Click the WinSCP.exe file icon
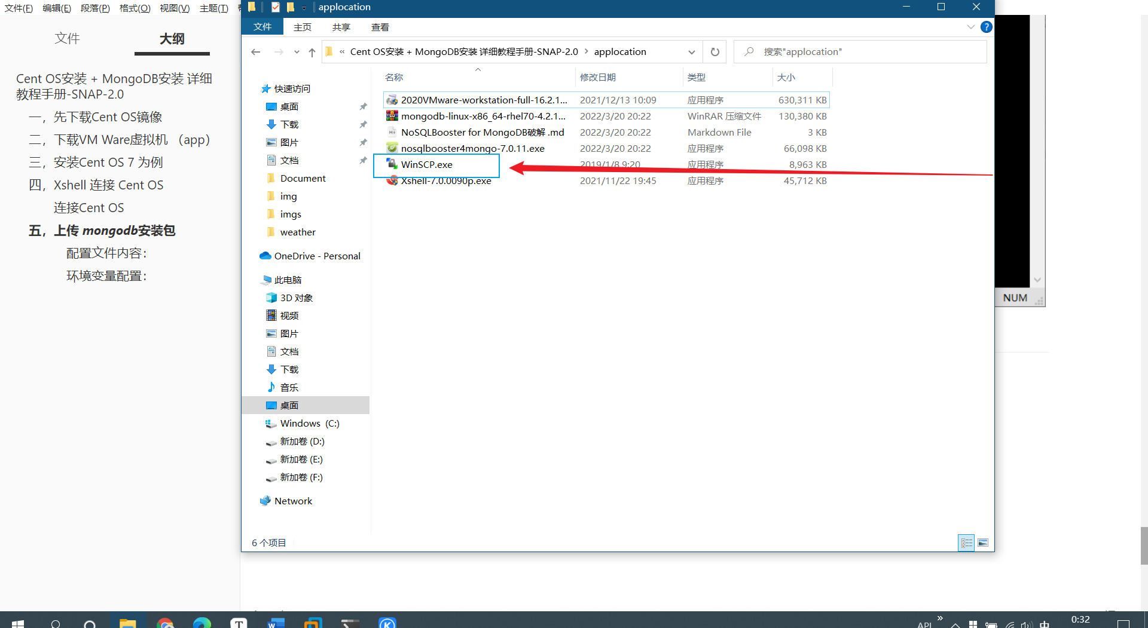The height and width of the screenshot is (628, 1148). [x=392, y=164]
